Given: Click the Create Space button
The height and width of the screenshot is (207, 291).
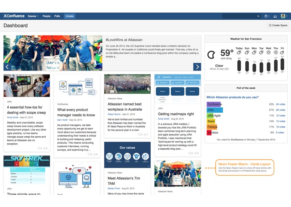Looking at the screenshot, I should [278, 25].
